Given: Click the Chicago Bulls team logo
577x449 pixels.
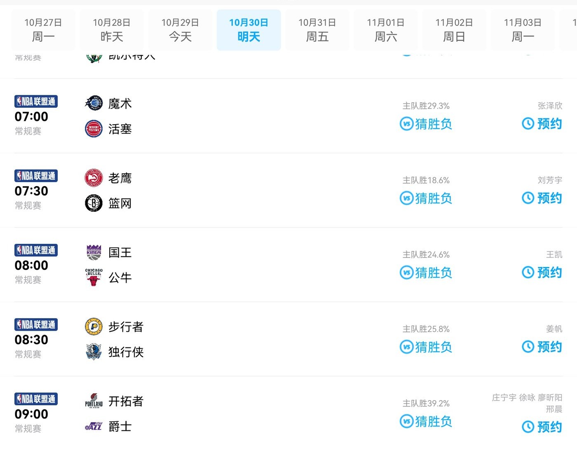Looking at the screenshot, I should 94,277.
